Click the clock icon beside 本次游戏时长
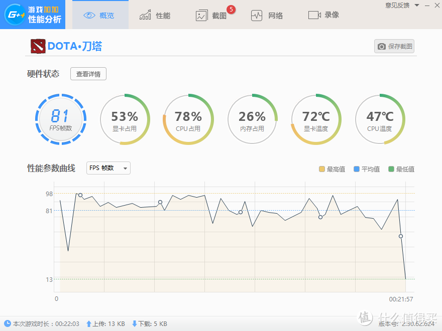442x331 pixels. [x=8, y=323]
